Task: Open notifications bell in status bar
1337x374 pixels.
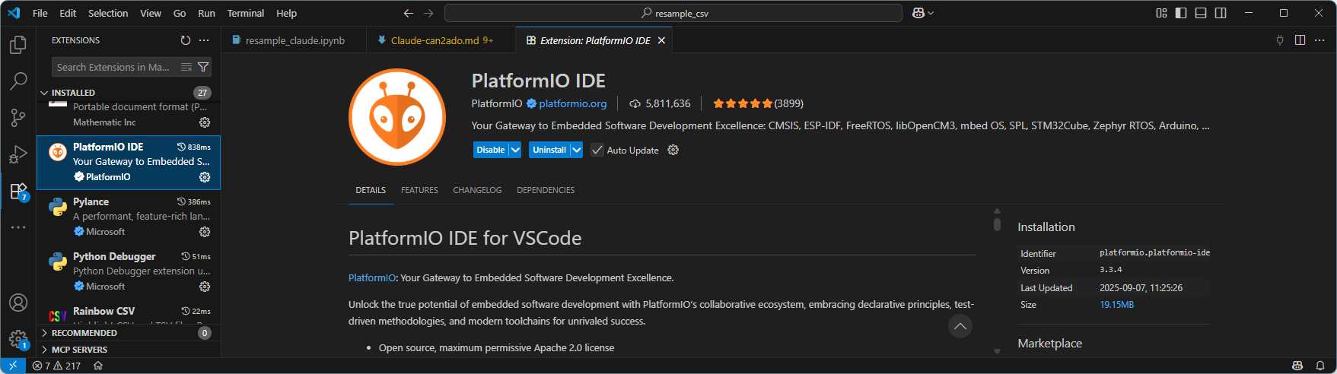Action: (x=1320, y=366)
